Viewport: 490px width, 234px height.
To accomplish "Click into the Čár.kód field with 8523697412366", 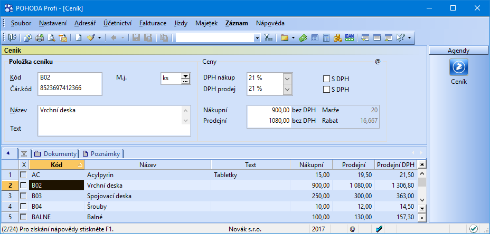I will (70, 89).
